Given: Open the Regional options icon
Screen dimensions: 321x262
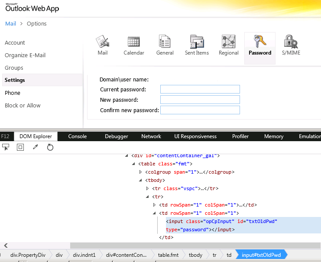Looking at the screenshot, I should (x=228, y=45).
